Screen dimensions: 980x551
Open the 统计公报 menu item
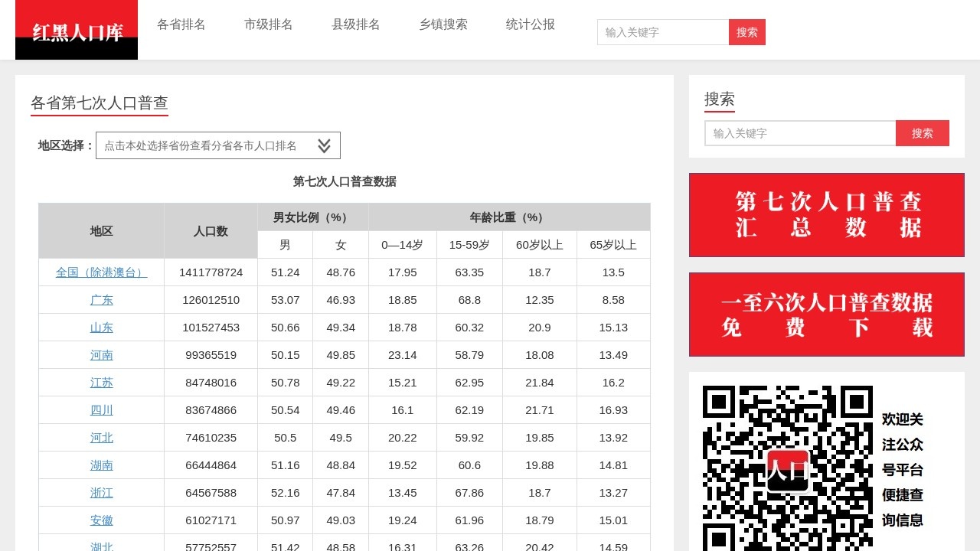pos(530,24)
